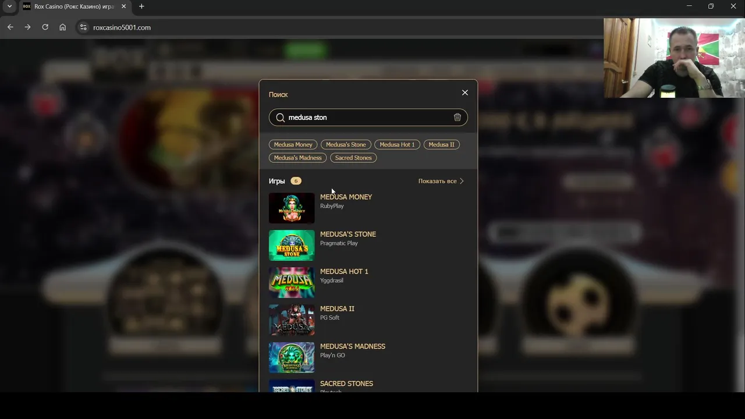Click the games count badge '6'
Screen dimensions: 745x419
296,181
